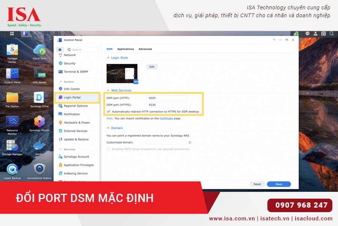Click info icon beside Customized domain
338x226 pixels.
[190, 142]
